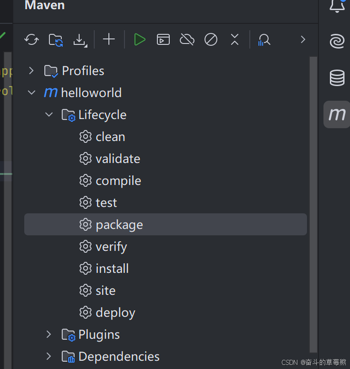Expand the Dependencies node

point(48,356)
